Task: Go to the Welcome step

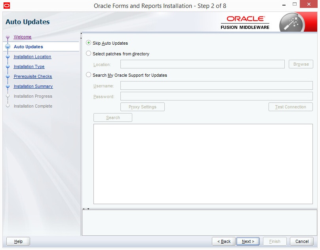Action: click(23, 37)
